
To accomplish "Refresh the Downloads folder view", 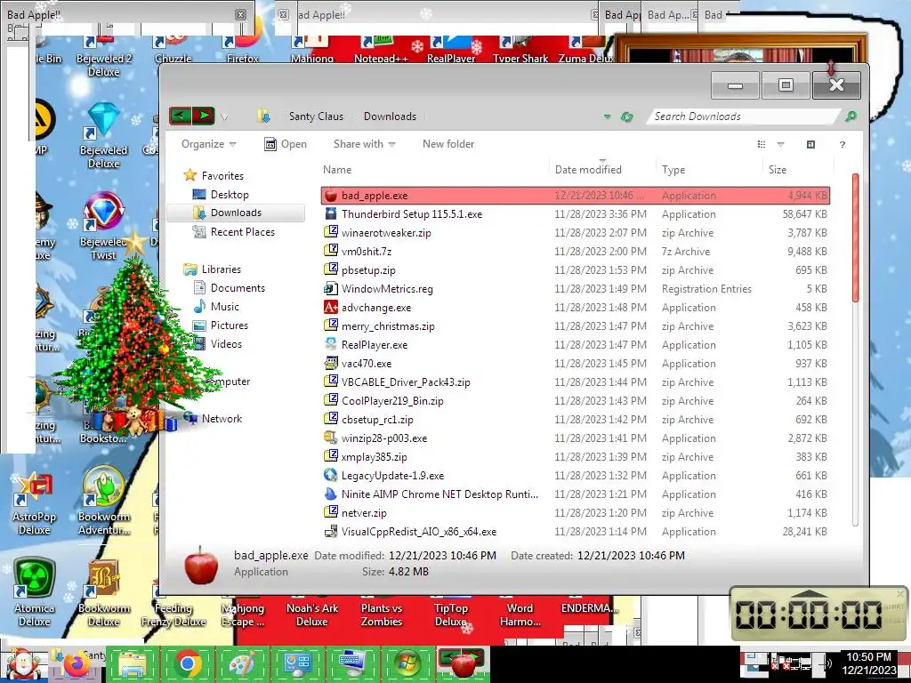I will point(626,117).
